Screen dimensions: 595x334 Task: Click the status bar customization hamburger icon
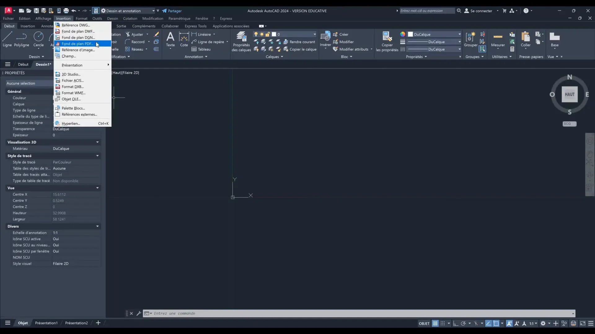point(591,323)
